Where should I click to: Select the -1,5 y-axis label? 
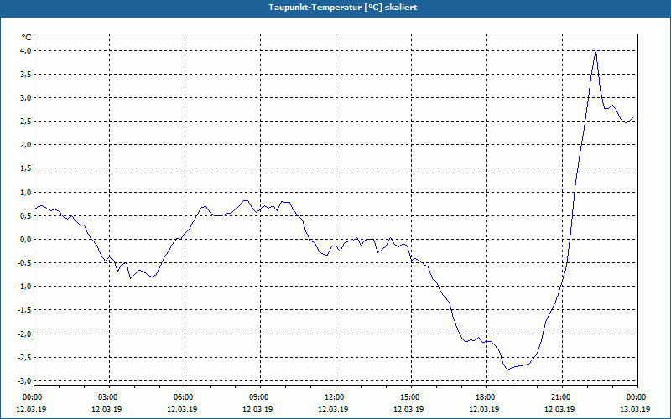pos(24,310)
